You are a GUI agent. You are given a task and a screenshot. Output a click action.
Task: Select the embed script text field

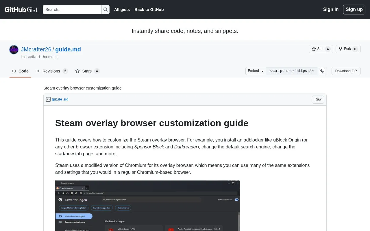[292, 71]
